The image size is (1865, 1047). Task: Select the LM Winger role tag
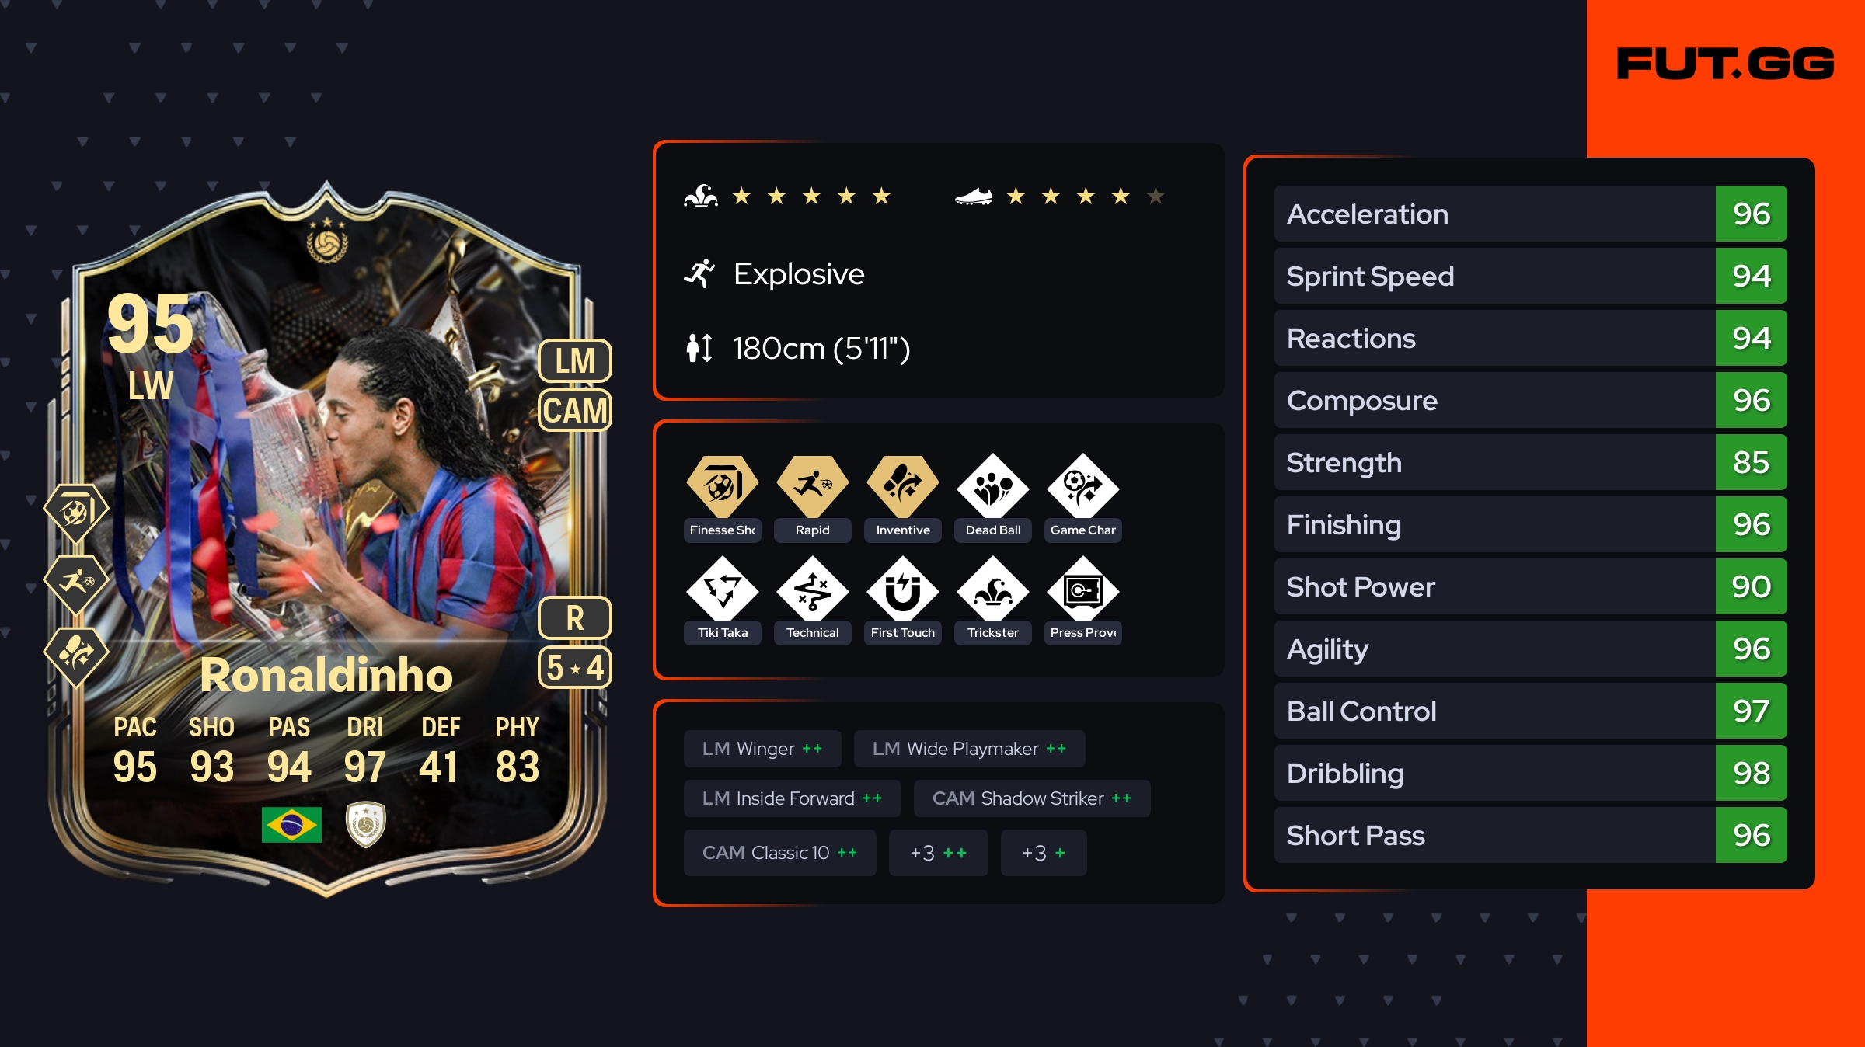tap(762, 749)
